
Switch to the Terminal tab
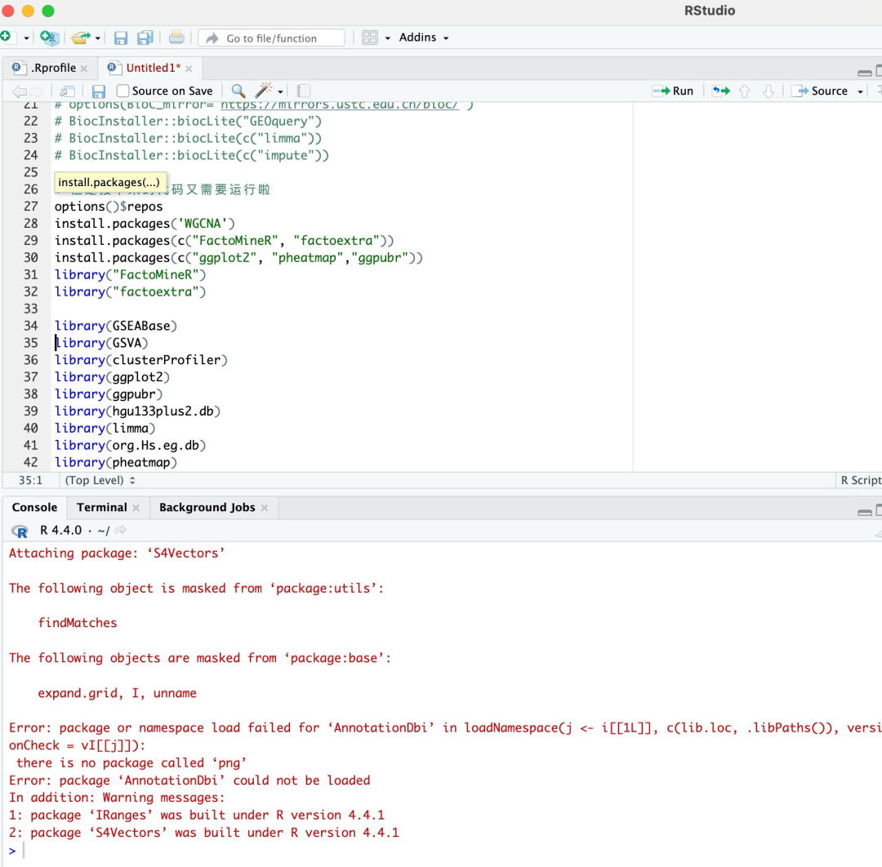[101, 507]
